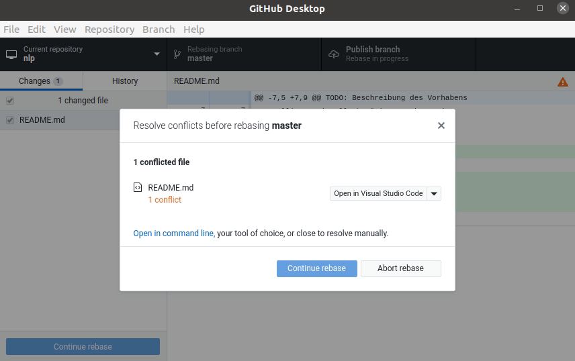Click the diff hunk header line
This screenshot has height=361, width=575.
click(x=361, y=98)
